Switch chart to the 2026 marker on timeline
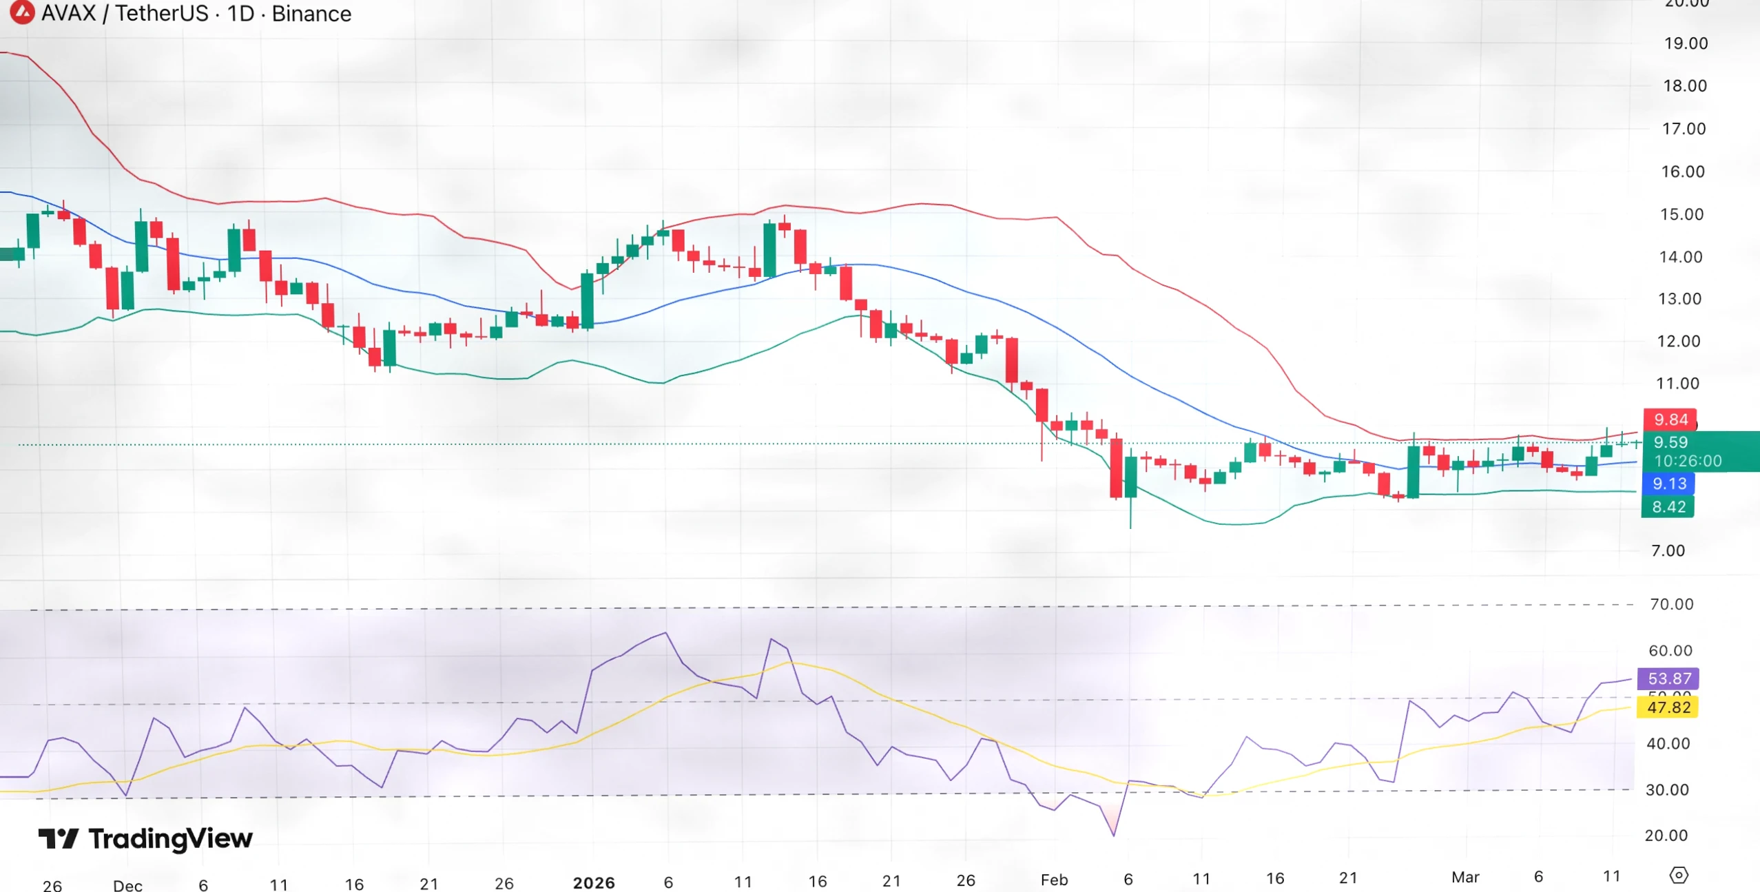The height and width of the screenshot is (892, 1760). pyautogui.click(x=595, y=882)
